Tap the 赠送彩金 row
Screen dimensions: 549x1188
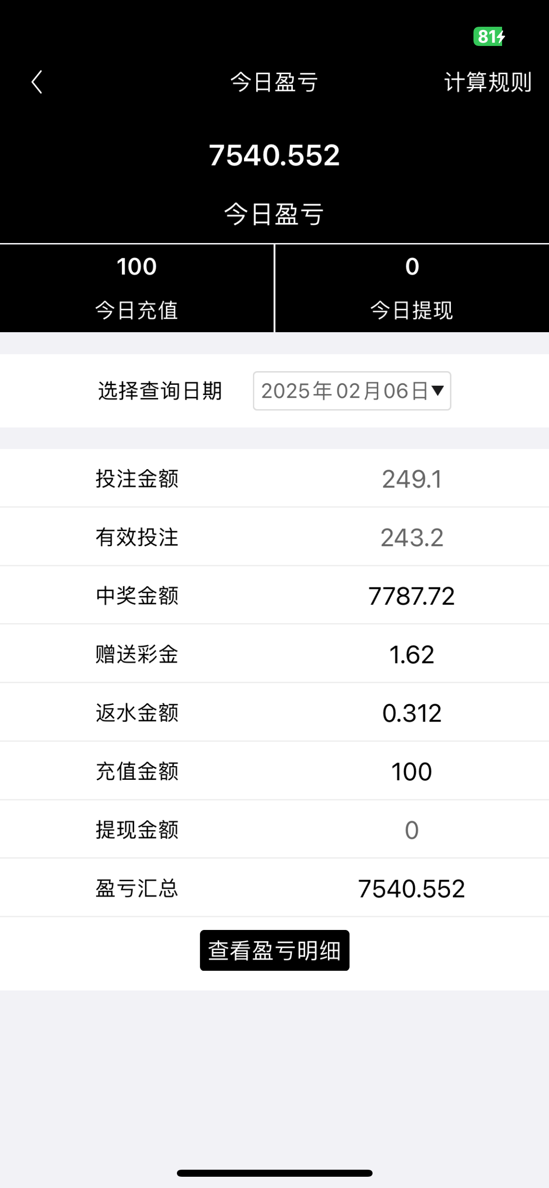click(274, 654)
